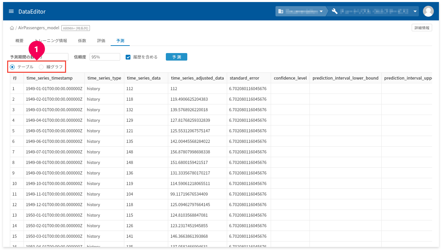
Task: Click prediction_interval_lower_bound column header
Action: (x=345, y=78)
